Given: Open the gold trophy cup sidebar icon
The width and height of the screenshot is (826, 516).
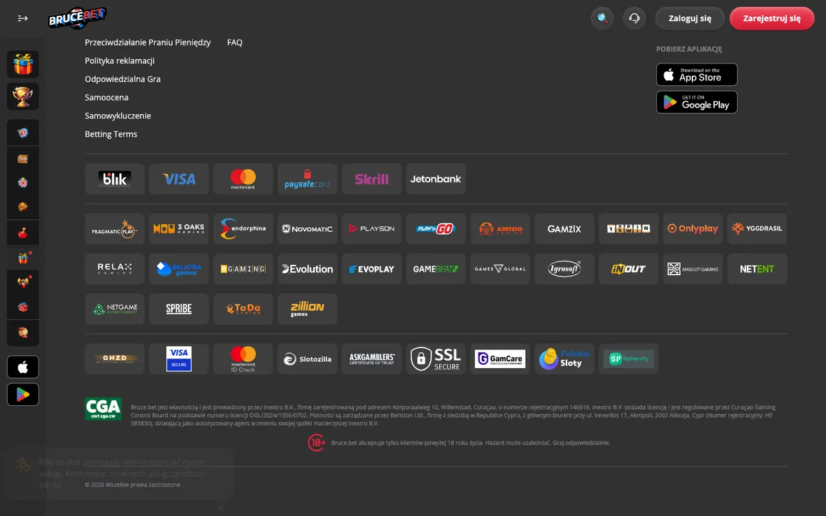Looking at the screenshot, I should pos(23,96).
